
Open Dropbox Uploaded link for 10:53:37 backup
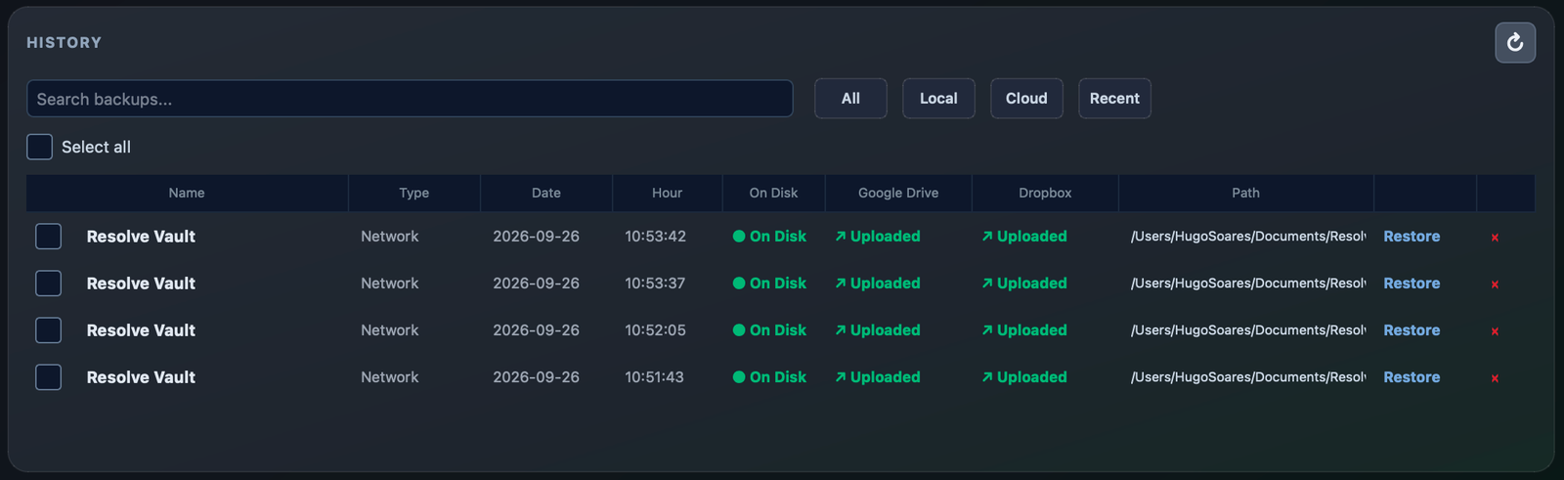tap(1024, 284)
